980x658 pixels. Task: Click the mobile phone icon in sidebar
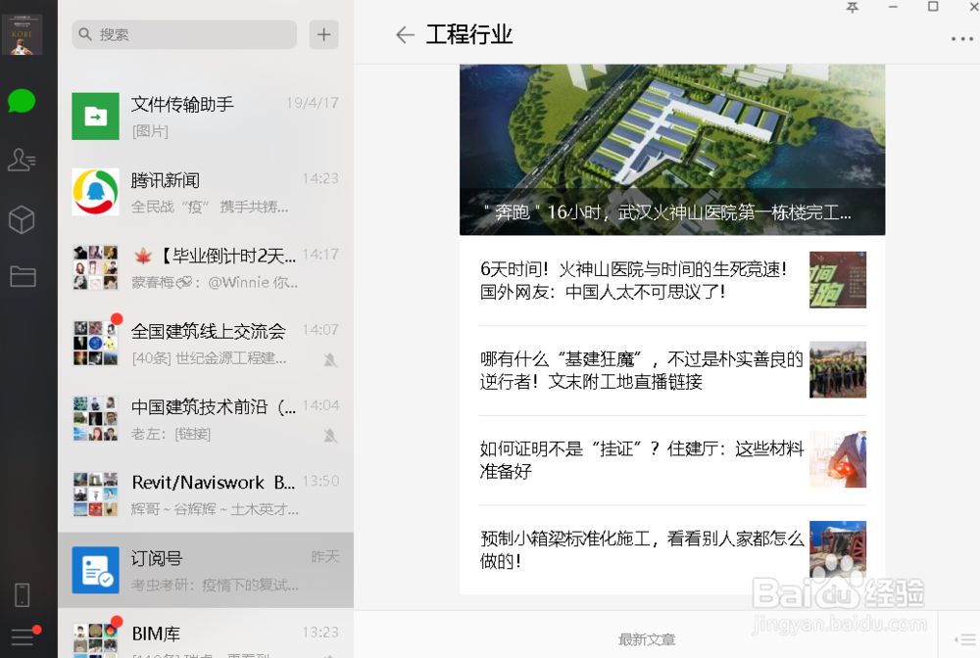(22, 595)
